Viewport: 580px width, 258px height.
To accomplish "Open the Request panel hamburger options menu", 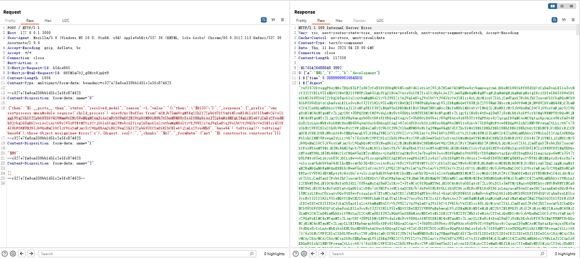I will (x=282, y=20).
